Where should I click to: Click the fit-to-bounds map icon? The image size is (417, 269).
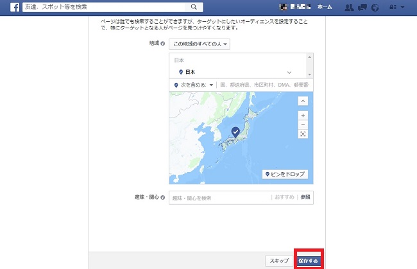point(303,134)
